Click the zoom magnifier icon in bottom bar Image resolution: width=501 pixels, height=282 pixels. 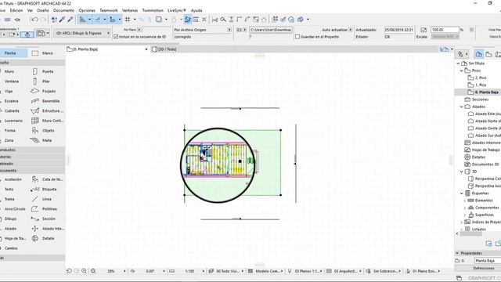click(x=84, y=271)
